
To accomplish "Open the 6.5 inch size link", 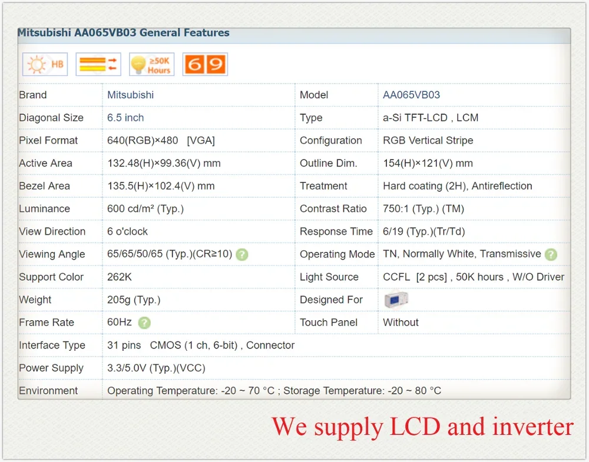I will click(125, 118).
